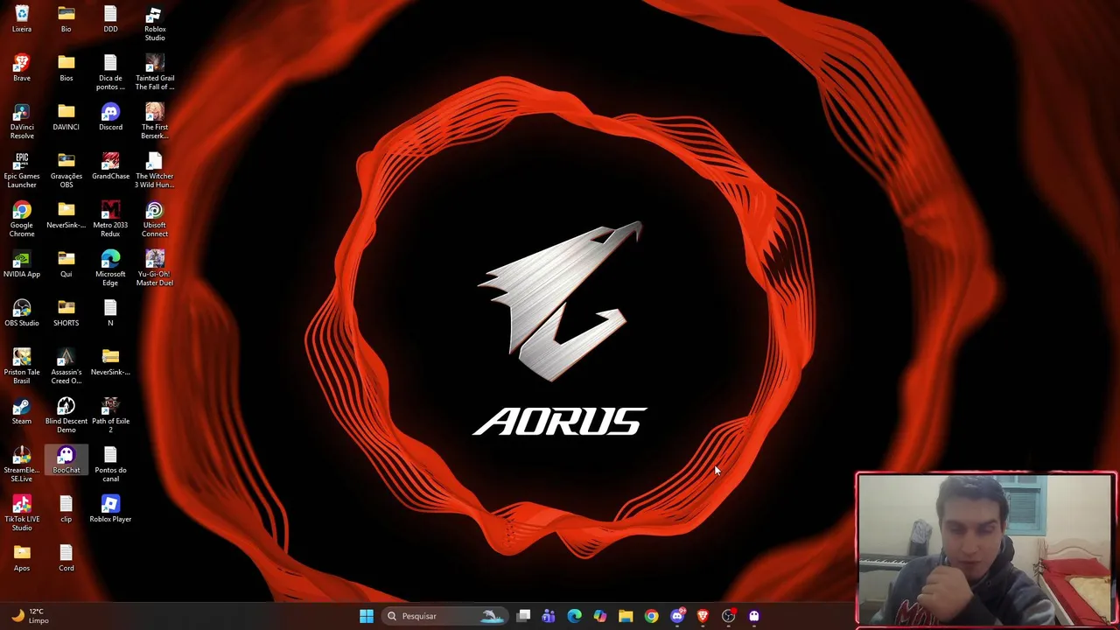1120x630 pixels.
Task: Select the Bio folder
Action: [66, 19]
